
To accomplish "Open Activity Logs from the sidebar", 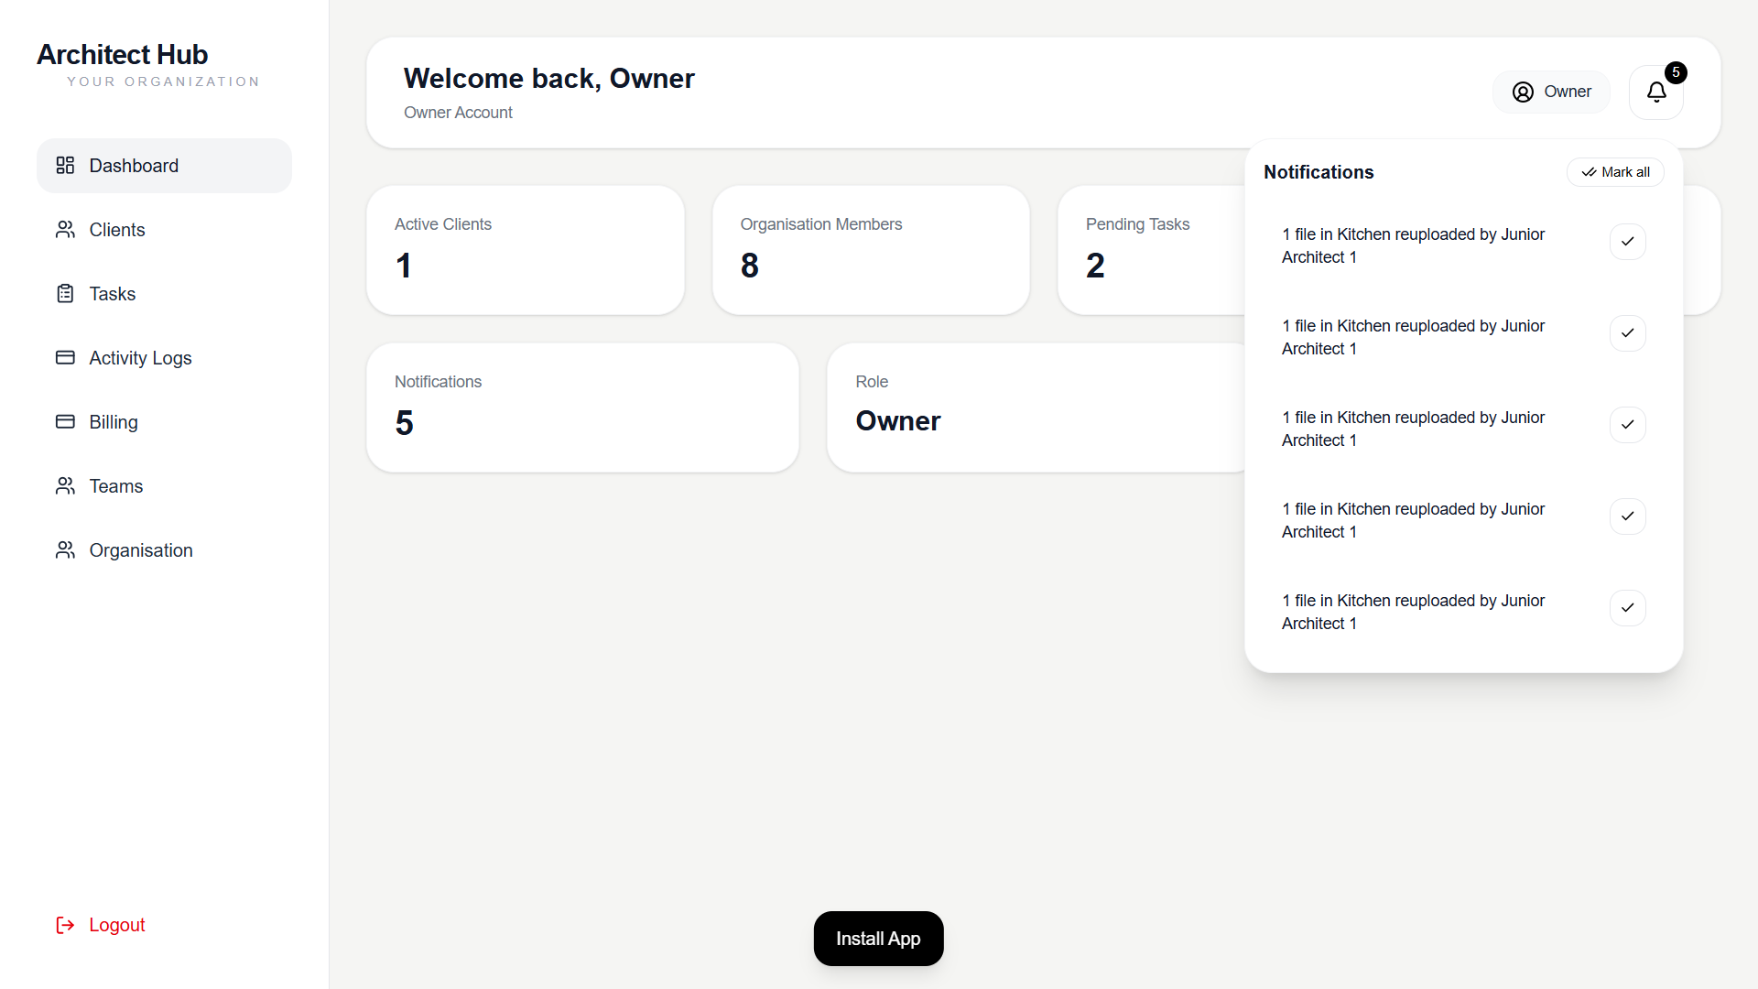I will [x=164, y=358].
